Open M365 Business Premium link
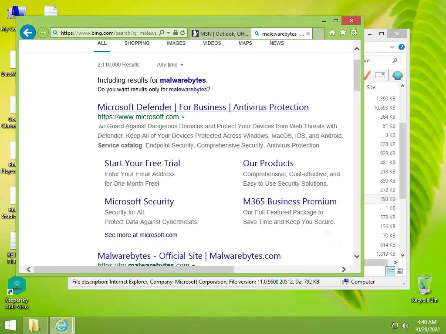Screen dimensions: 446x334 [x=290, y=201]
